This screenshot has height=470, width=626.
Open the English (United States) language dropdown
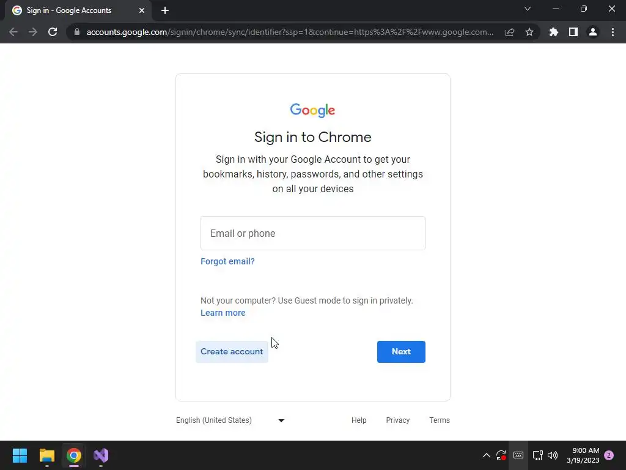click(230, 420)
